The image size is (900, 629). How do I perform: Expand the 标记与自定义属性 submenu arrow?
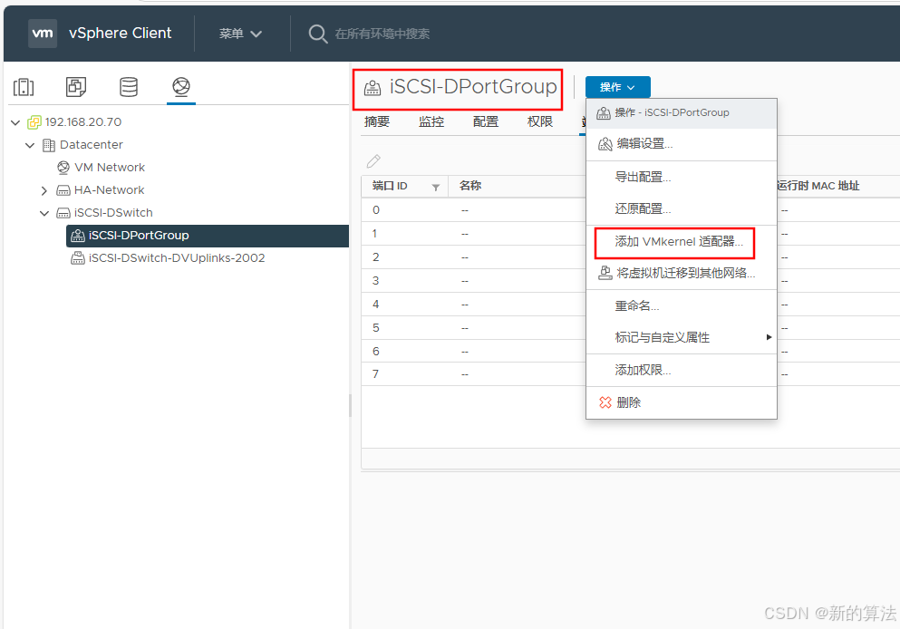(x=769, y=337)
